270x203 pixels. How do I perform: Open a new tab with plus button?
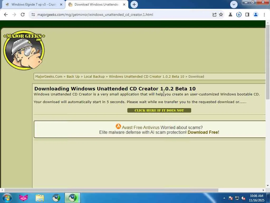[134, 4]
